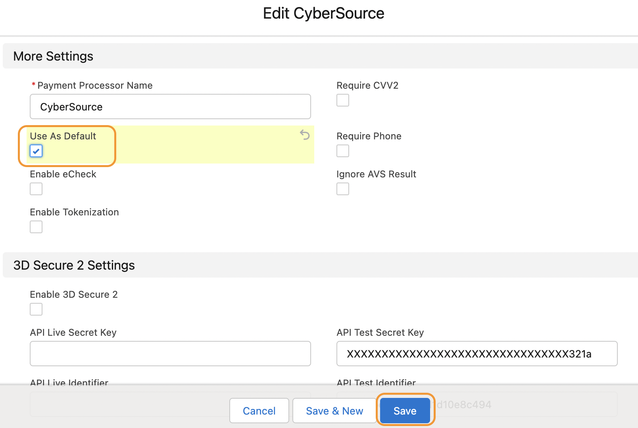Image resolution: width=638 pixels, height=428 pixels.
Task: Click the undo icon beside Use As Default
Action: tap(305, 135)
